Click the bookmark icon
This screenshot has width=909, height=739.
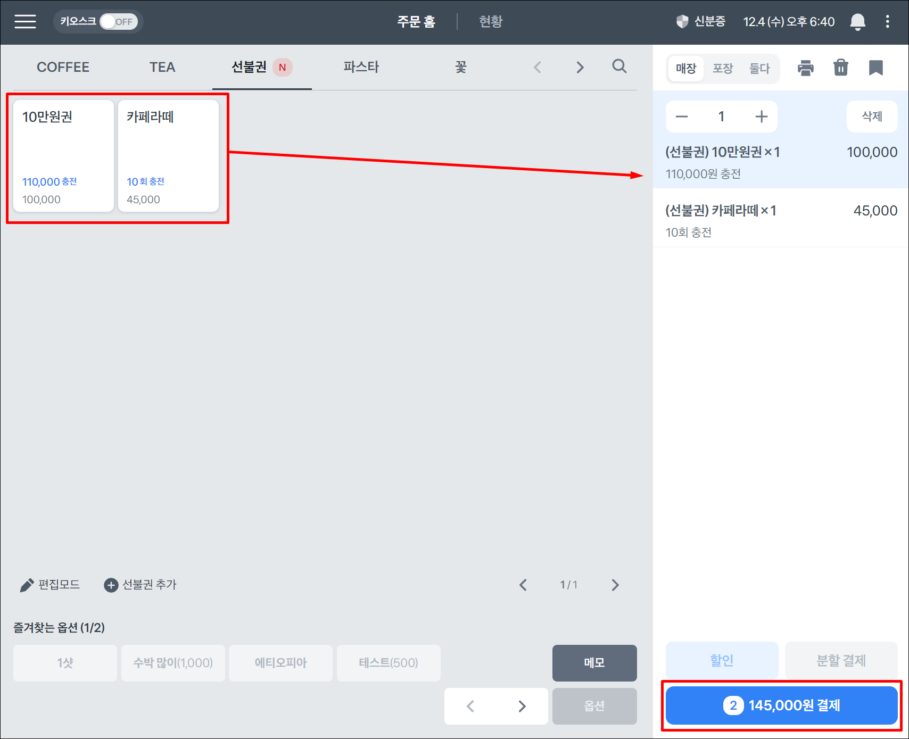[875, 68]
